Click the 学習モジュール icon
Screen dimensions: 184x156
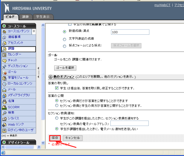coord(4,78)
